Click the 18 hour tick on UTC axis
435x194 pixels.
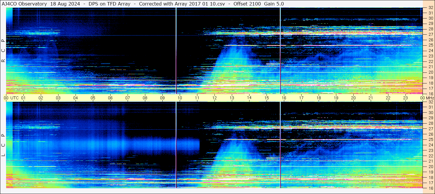point(319,98)
